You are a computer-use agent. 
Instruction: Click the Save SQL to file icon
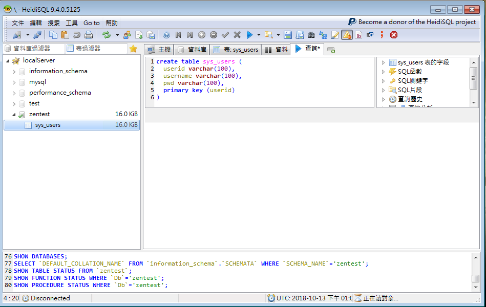tap(288, 35)
